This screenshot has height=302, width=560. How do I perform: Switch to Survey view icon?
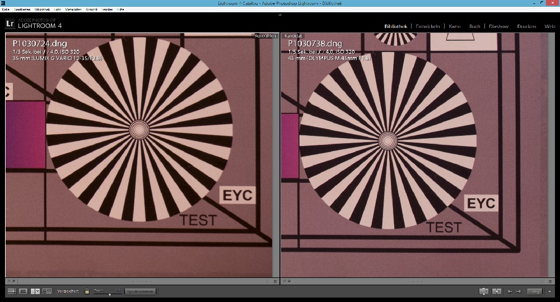pyautogui.click(x=47, y=291)
